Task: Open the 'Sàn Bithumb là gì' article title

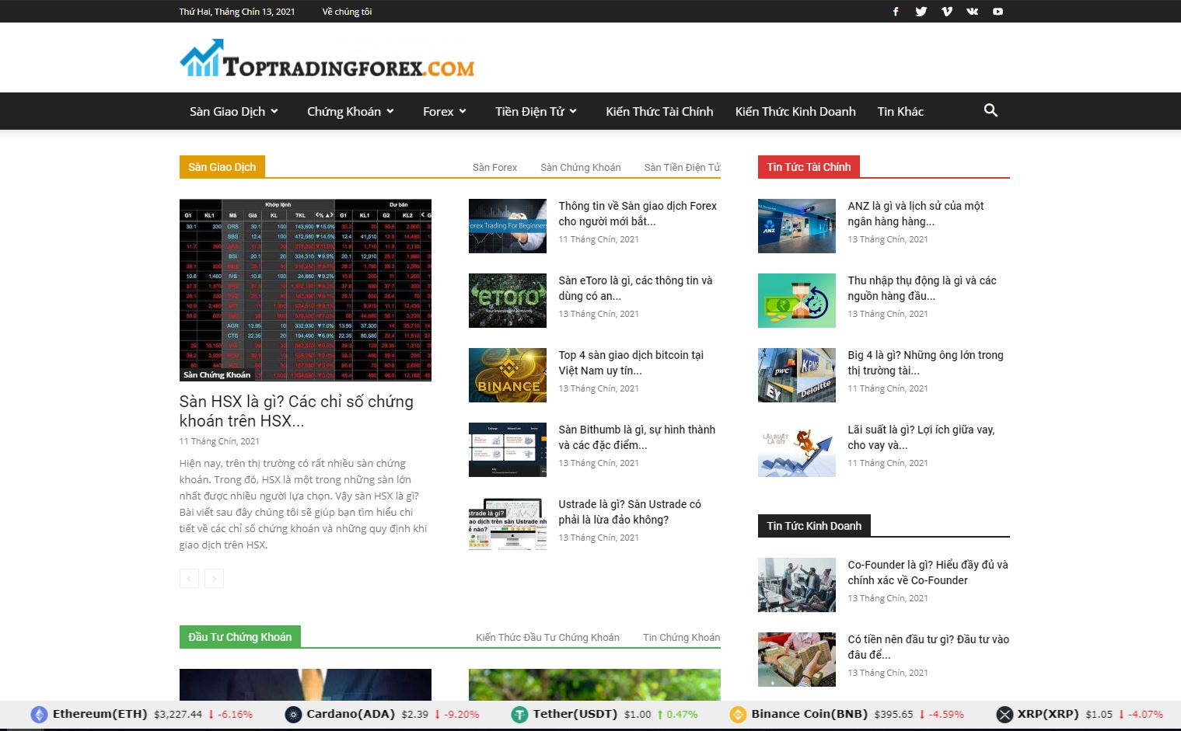Action: (x=637, y=437)
